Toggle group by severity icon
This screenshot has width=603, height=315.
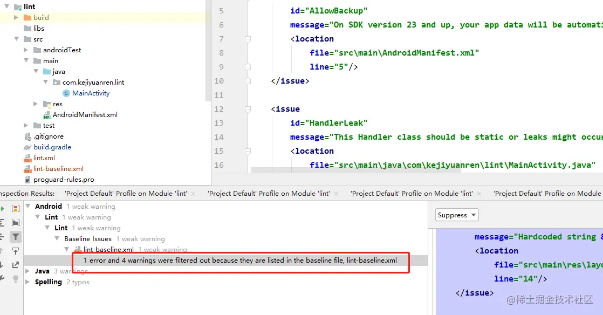(16, 208)
